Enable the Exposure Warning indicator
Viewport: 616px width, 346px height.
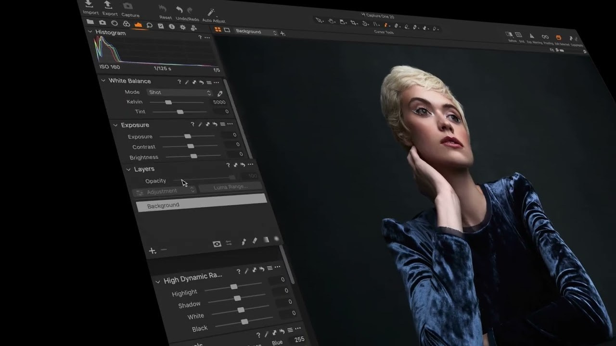[x=531, y=37]
